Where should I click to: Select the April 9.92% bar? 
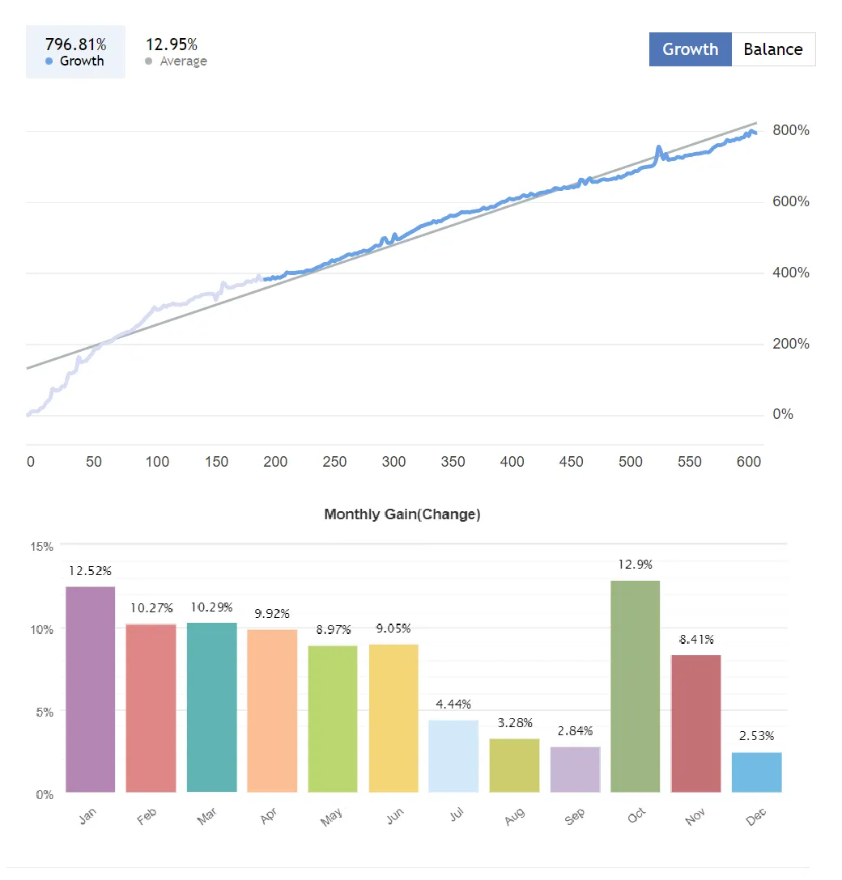272,710
